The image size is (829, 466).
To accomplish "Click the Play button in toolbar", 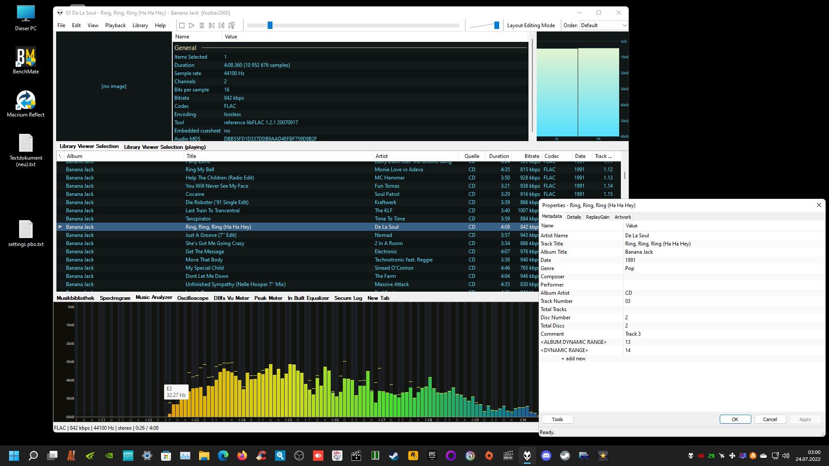I will pyautogui.click(x=192, y=25).
